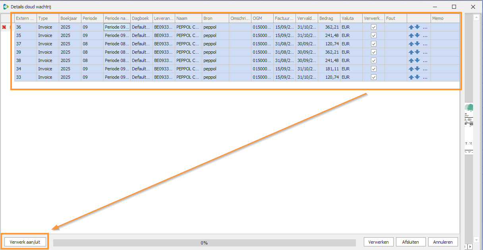
Task: Open the ellipsis options for row 34
Action: (425, 69)
